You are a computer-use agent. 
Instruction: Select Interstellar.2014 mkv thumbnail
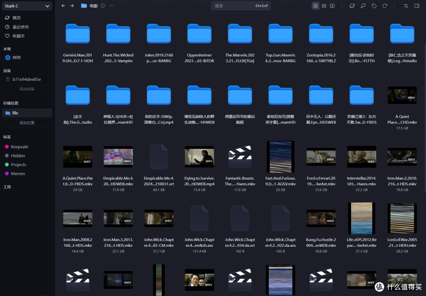click(362, 157)
